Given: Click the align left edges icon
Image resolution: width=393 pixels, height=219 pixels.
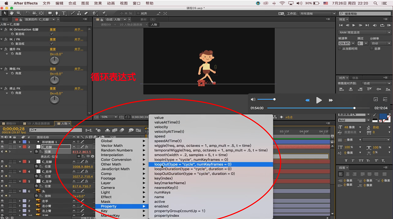Looking at the screenshot, I should [x=341, y=89].
